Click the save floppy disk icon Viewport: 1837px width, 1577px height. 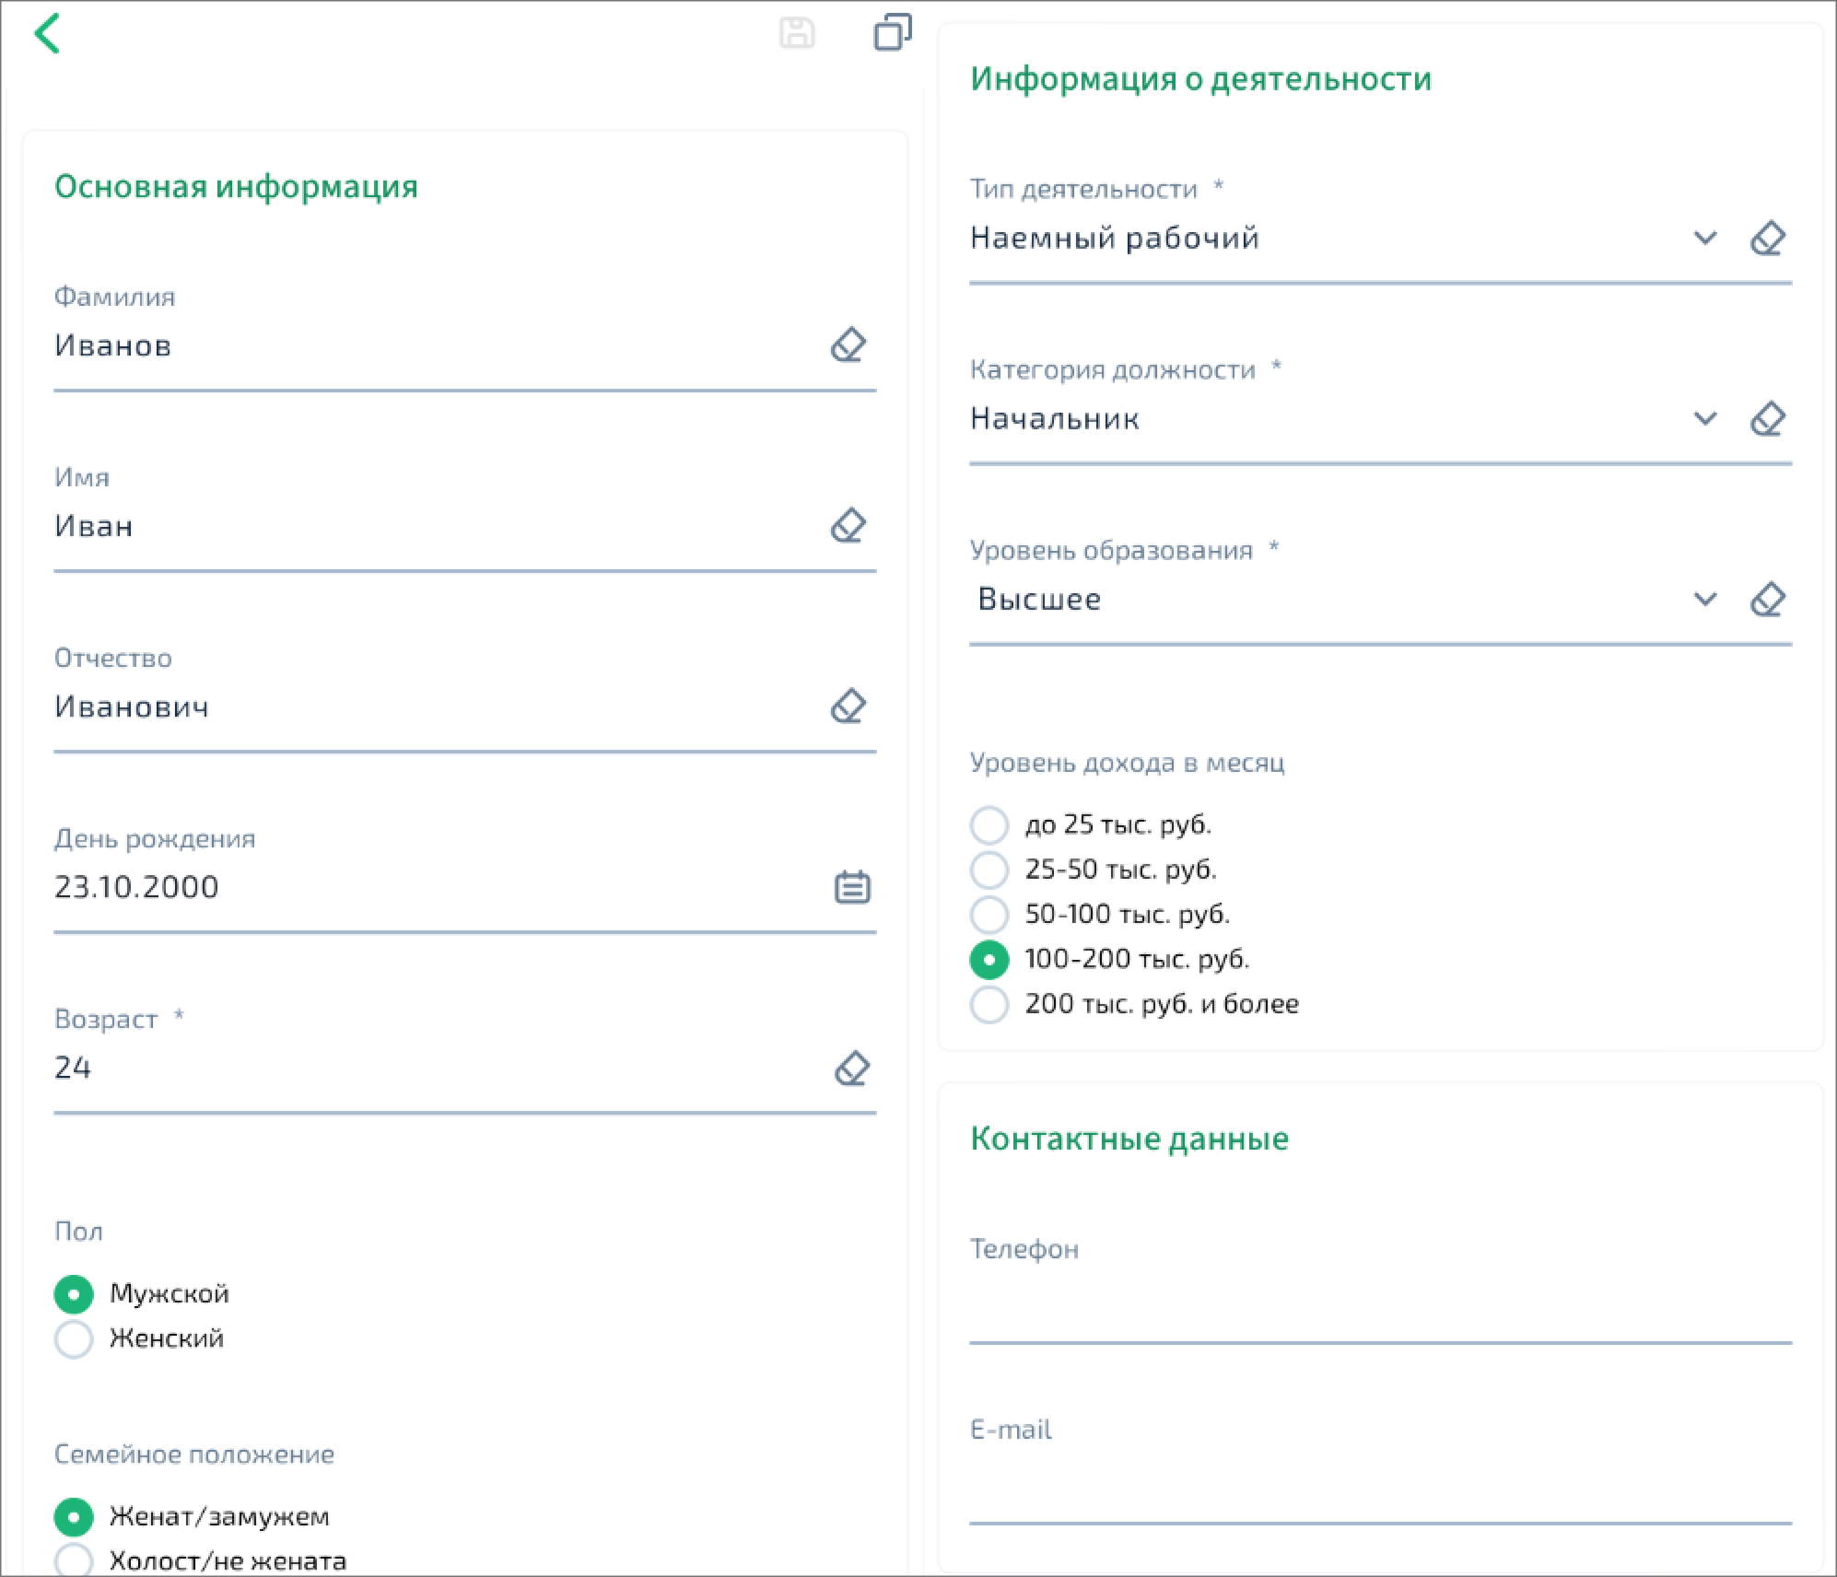tap(797, 33)
